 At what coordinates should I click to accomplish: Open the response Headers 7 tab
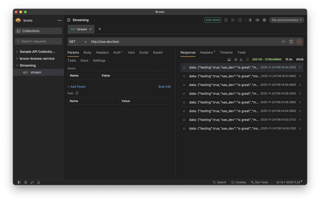click(x=207, y=52)
